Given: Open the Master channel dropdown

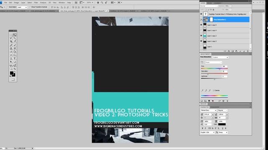Looking at the screenshot, I should (x=214, y=62).
